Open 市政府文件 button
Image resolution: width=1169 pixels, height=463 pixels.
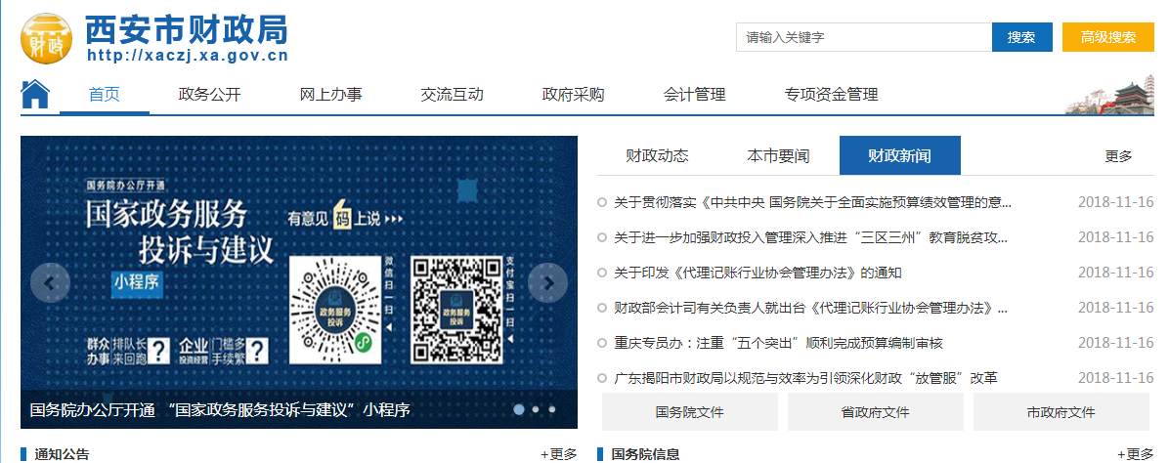(x=1061, y=412)
